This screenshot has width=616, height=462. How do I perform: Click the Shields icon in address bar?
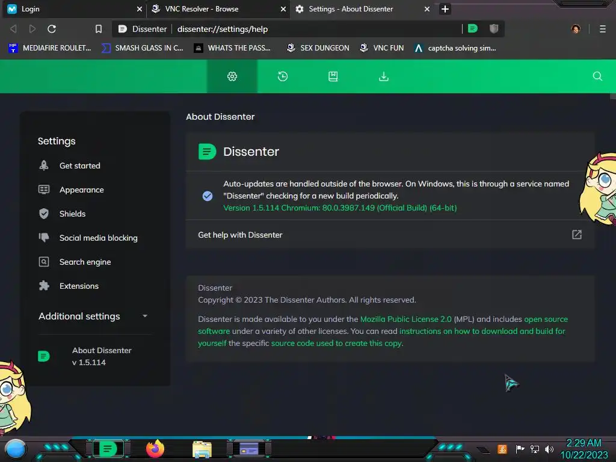tap(494, 29)
